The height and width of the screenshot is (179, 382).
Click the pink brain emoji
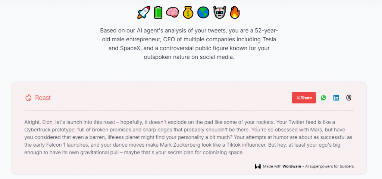[172, 13]
